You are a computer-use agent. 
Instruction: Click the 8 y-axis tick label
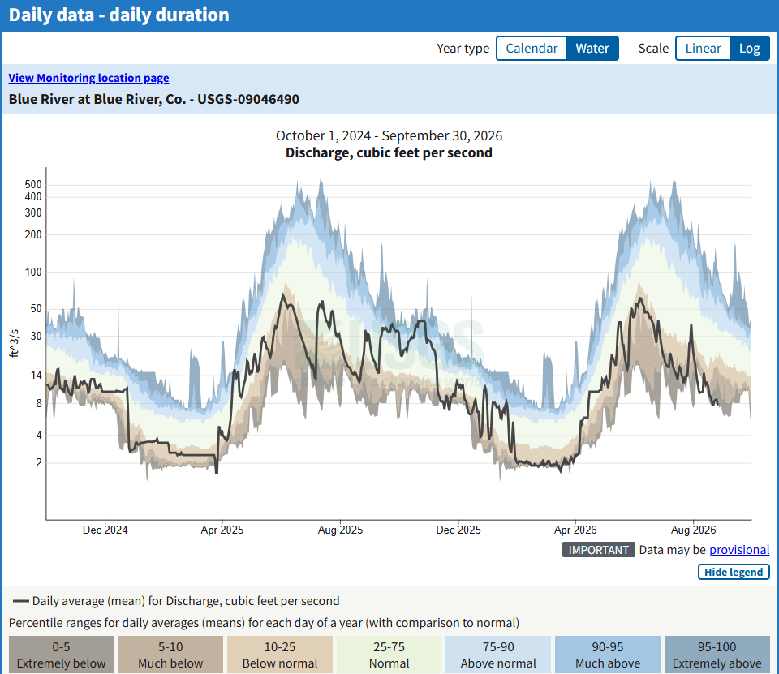[x=39, y=403]
